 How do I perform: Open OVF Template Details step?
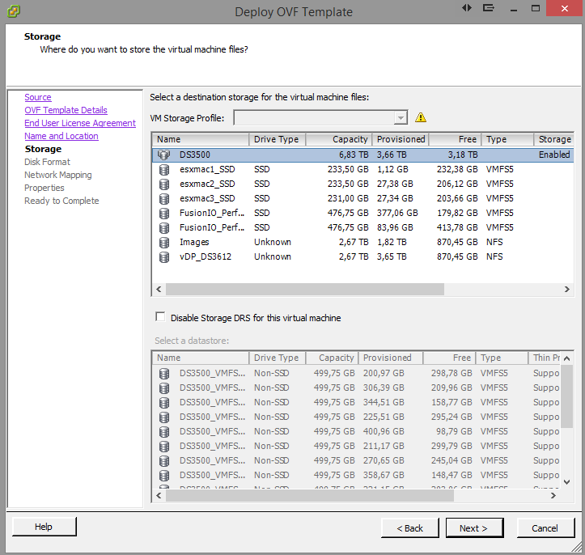point(66,110)
